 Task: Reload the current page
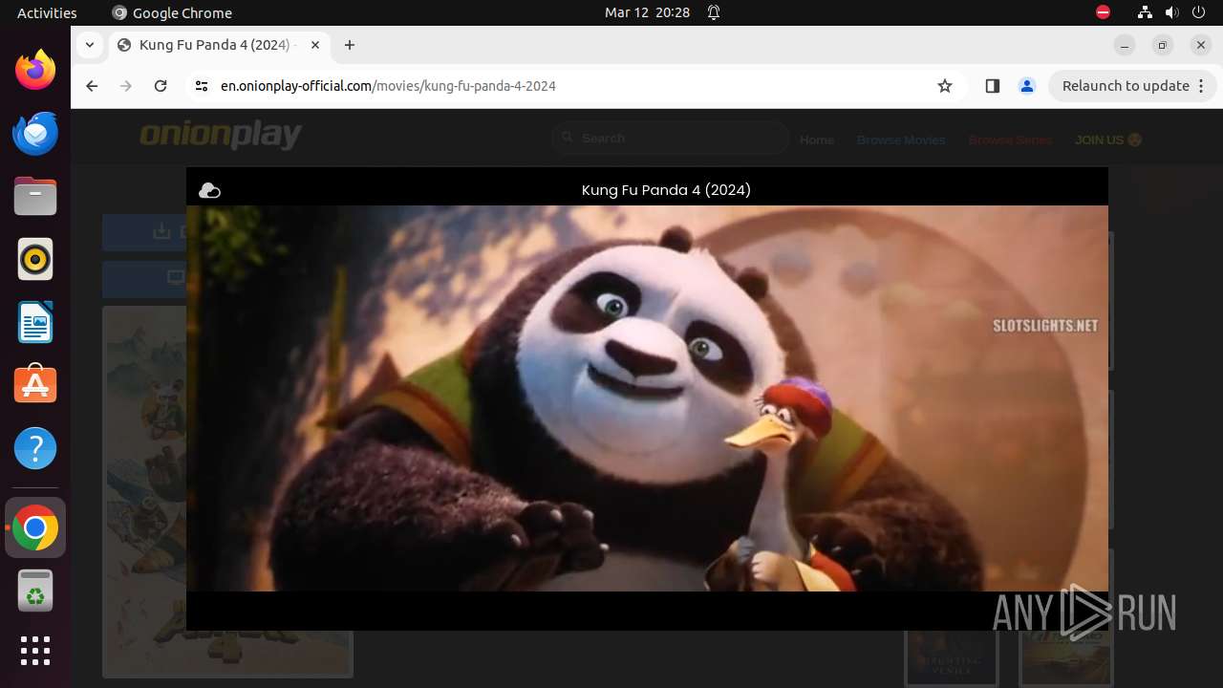click(x=161, y=86)
